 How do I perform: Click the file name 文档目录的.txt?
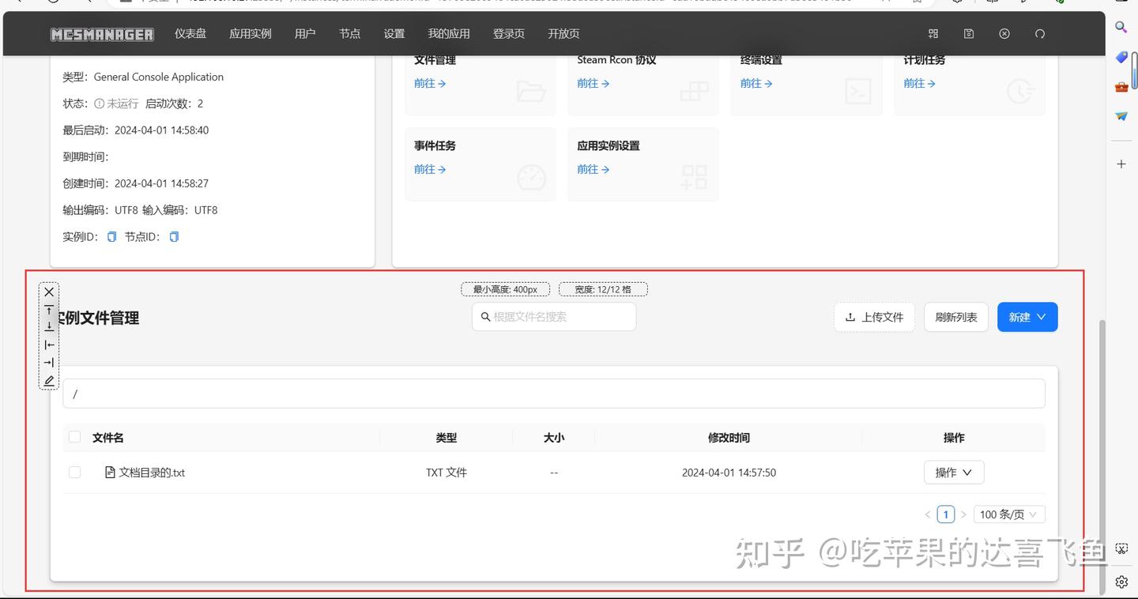pos(152,473)
